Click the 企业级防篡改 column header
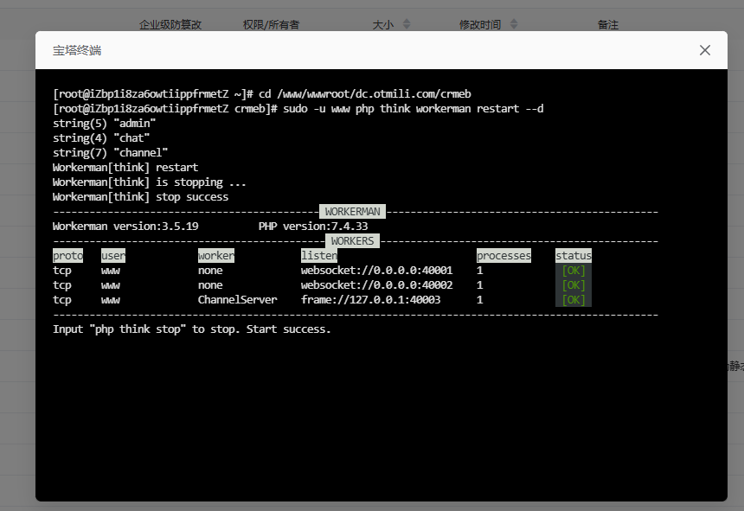 (x=170, y=25)
